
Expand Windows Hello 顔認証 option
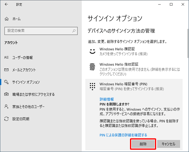click(134, 51)
